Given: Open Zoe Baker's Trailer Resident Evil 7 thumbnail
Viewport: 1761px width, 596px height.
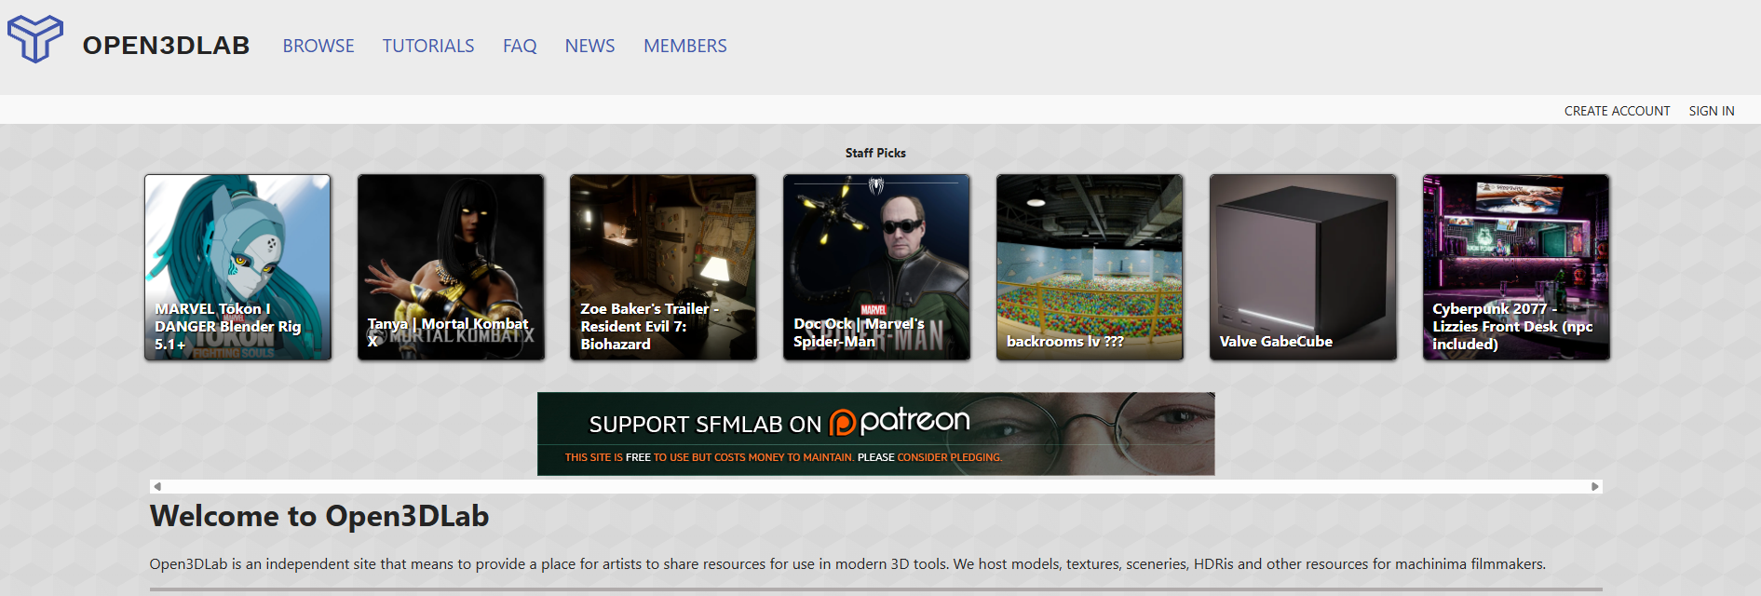Looking at the screenshot, I should pos(663,267).
